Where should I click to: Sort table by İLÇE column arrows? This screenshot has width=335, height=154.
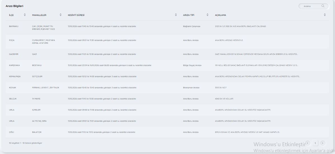(25, 15)
